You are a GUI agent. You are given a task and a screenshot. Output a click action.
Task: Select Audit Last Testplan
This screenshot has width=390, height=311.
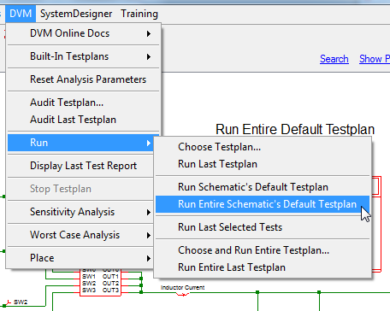coord(83,120)
